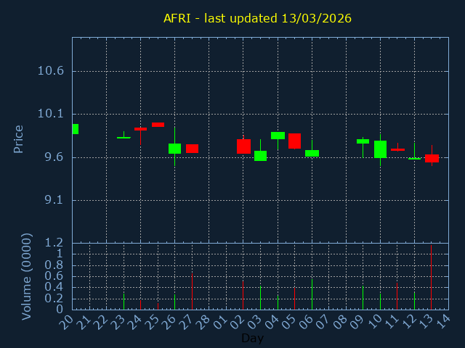Click the red candlestick on day 13

tap(432, 158)
